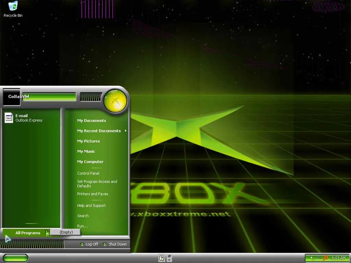Open the language bar options dropdown arrow
The image size is (351, 263).
point(169,260)
